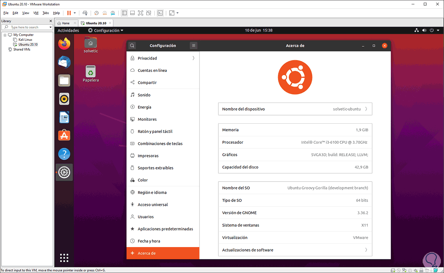This screenshot has height=273, width=444.
Task: Click the library search input field
Action: coord(27,27)
